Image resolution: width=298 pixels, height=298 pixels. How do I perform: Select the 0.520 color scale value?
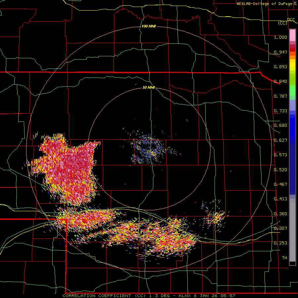coord(280,170)
